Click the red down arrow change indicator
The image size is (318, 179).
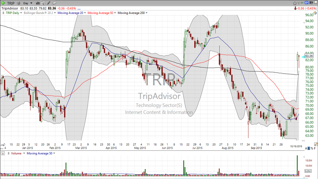pyautogui.click(x=295, y=8)
